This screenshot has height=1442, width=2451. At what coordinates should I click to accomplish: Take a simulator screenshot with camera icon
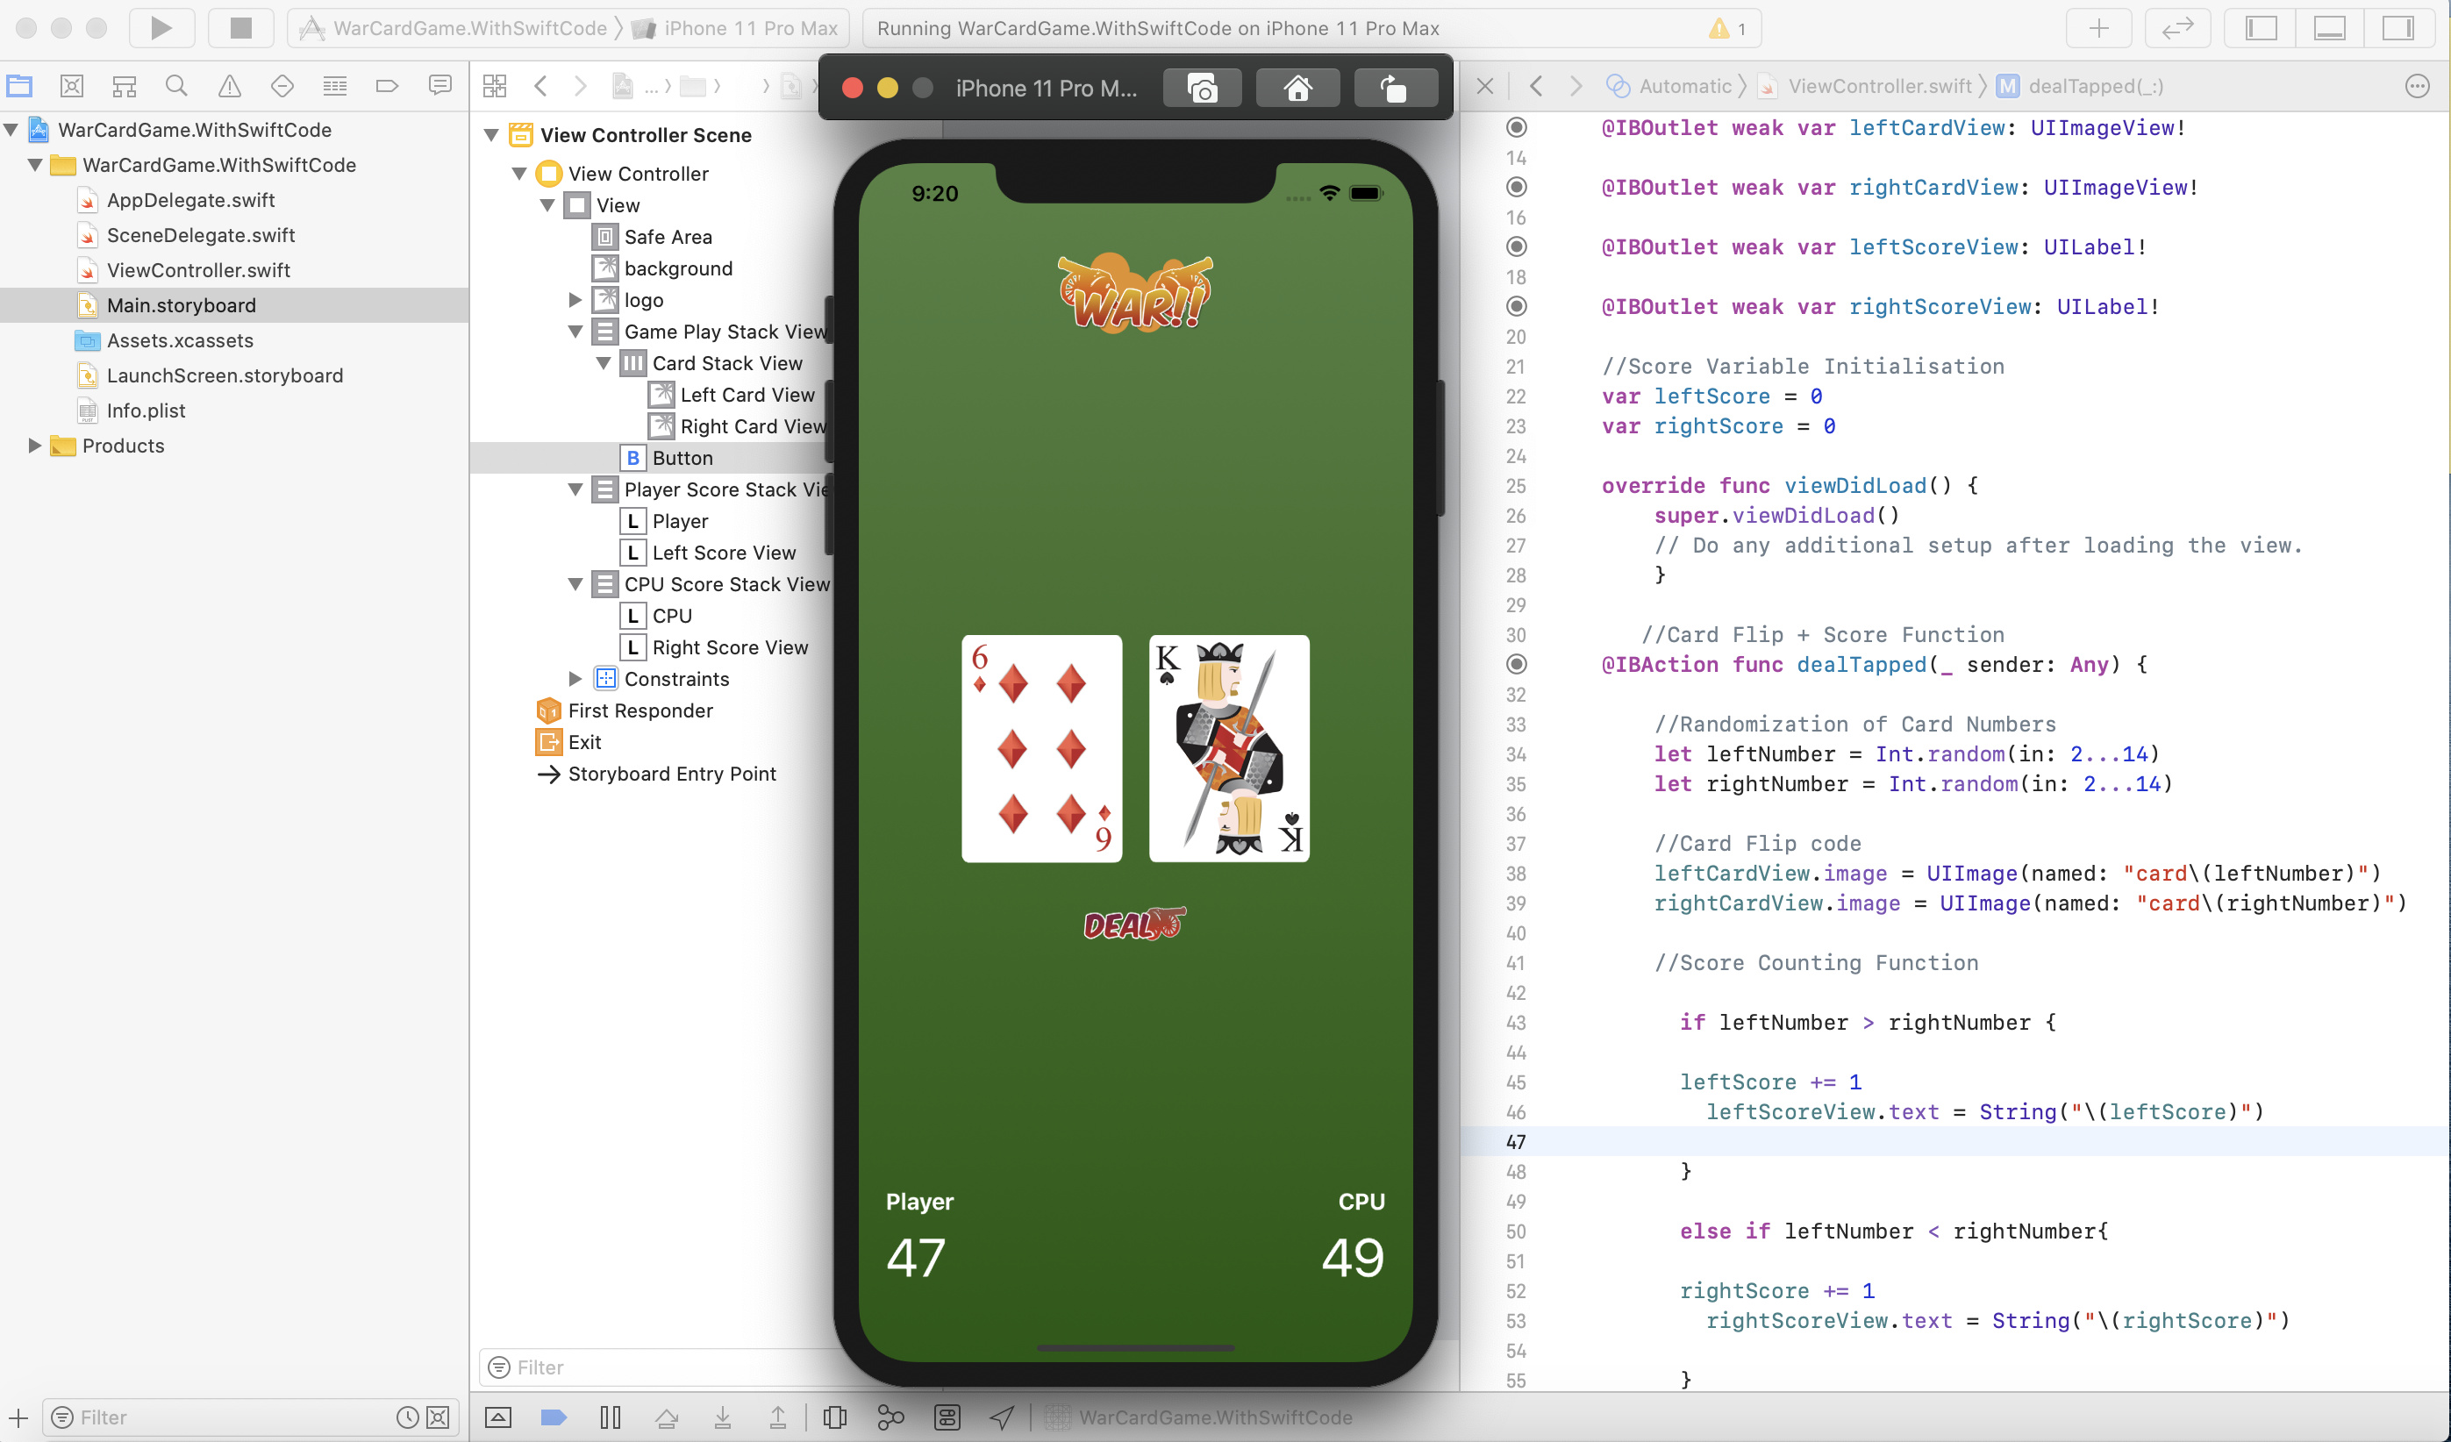click(x=1202, y=89)
